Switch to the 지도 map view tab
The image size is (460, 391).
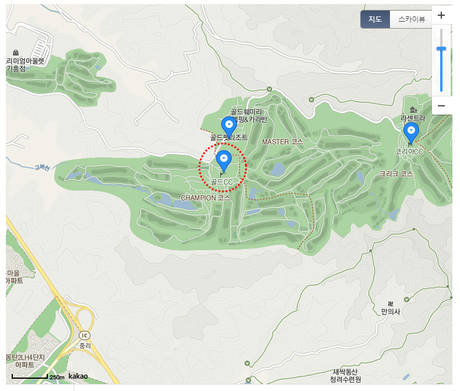375,19
